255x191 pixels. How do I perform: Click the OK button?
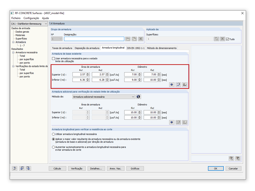[x=216, y=169]
